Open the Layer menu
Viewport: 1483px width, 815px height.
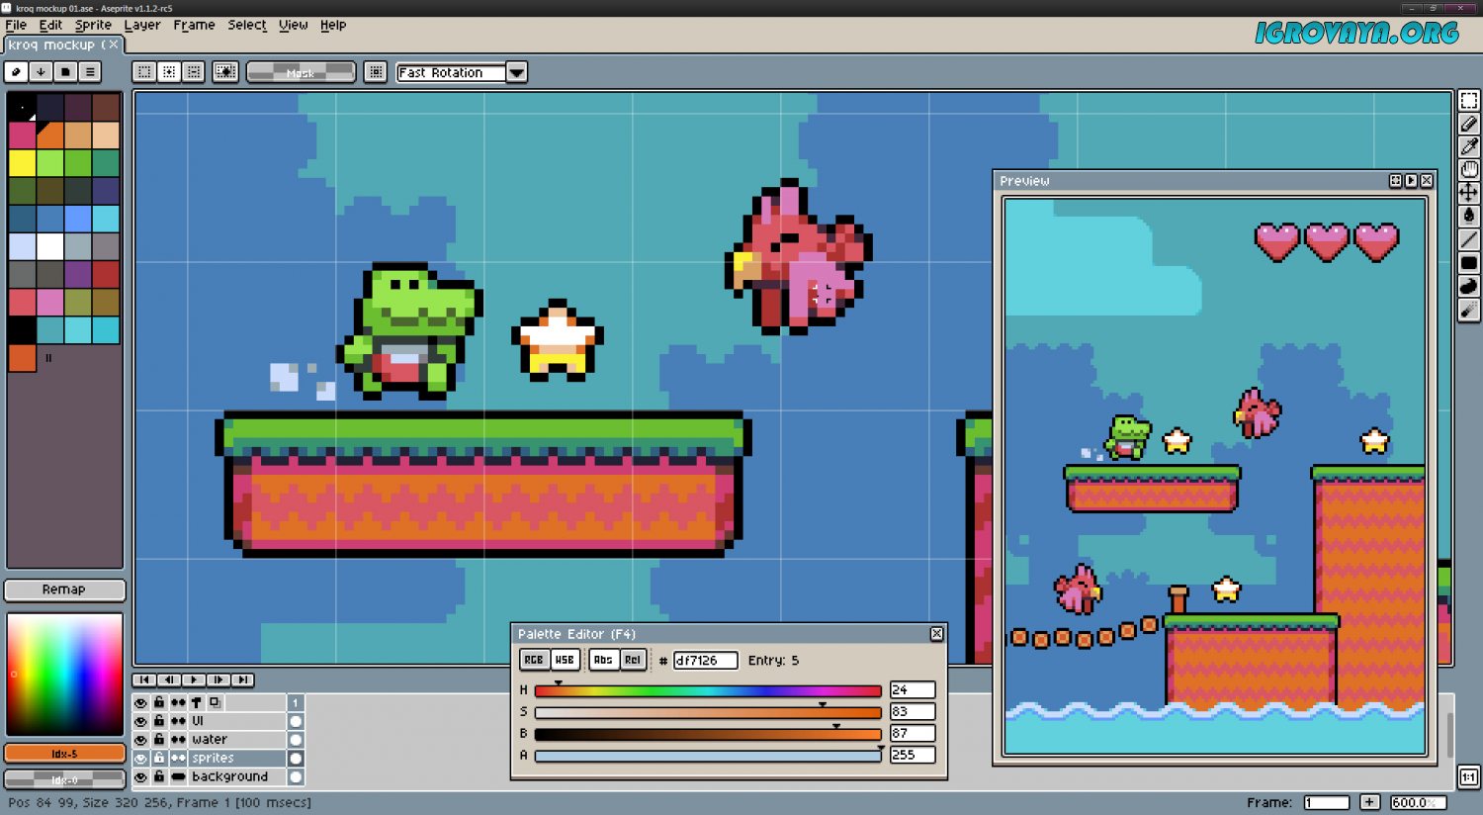(x=141, y=25)
